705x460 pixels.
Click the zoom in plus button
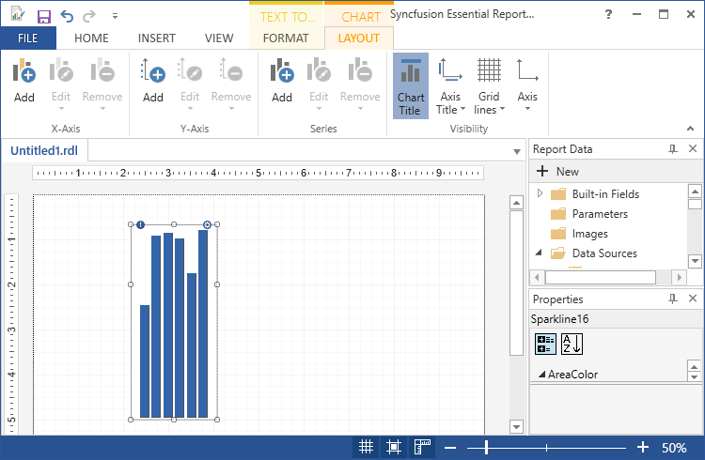point(643,448)
